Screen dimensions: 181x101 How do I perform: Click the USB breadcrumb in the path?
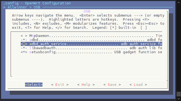[37, 7]
